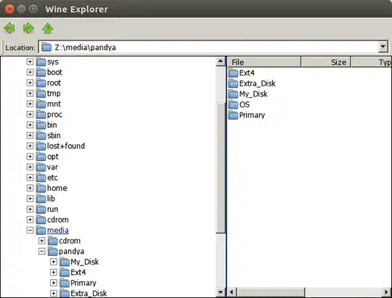The image size is (392, 298).
Task: Click Ext4 folder icon in file list
Action: click(x=233, y=73)
